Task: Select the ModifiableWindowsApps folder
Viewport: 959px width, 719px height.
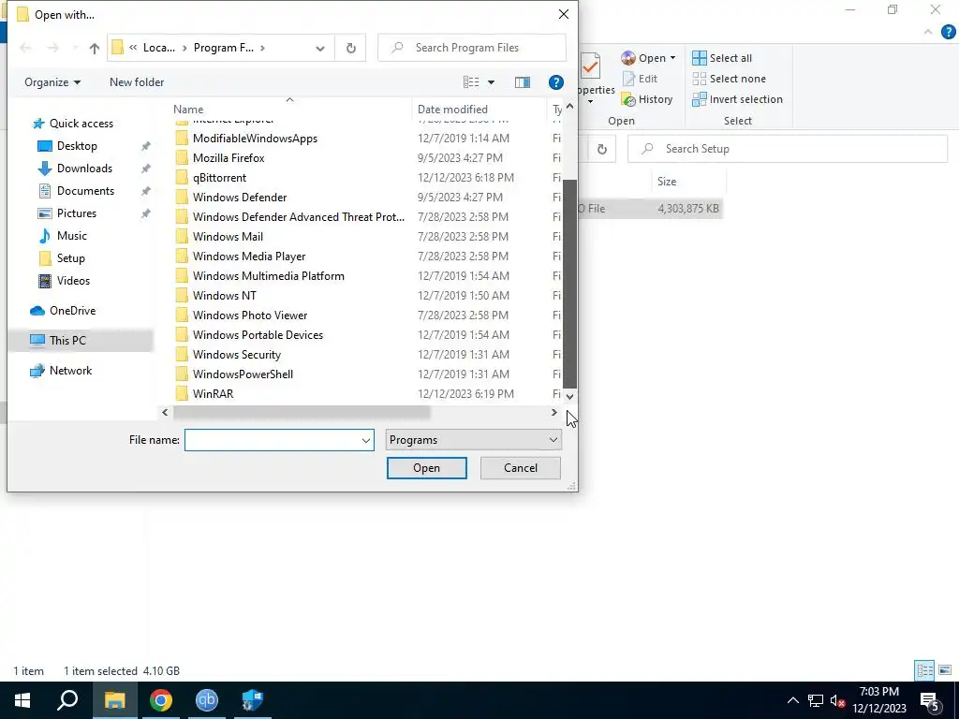Action: click(x=255, y=139)
